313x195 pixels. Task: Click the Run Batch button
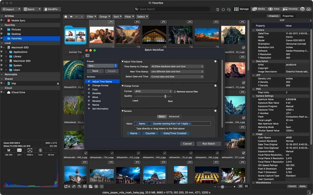tap(209, 143)
